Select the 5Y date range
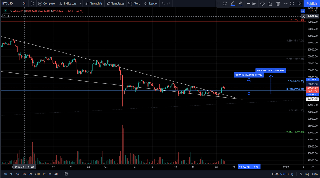The width and height of the screenshot is (320, 178). (x=50, y=174)
